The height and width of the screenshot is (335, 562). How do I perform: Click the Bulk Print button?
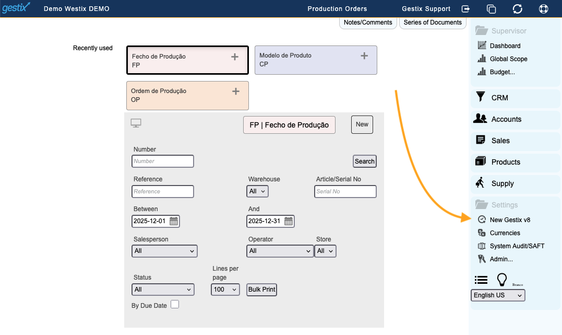click(261, 290)
